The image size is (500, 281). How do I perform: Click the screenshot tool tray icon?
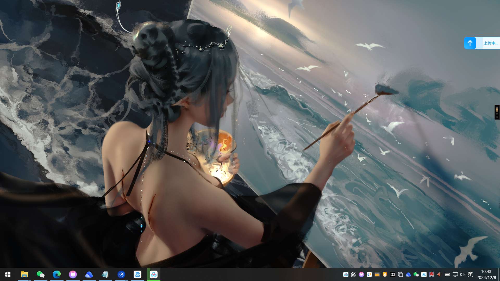click(x=354, y=274)
